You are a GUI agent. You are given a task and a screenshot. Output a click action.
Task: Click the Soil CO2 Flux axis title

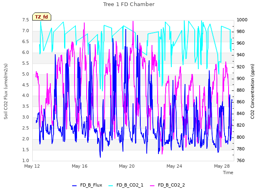6,91
